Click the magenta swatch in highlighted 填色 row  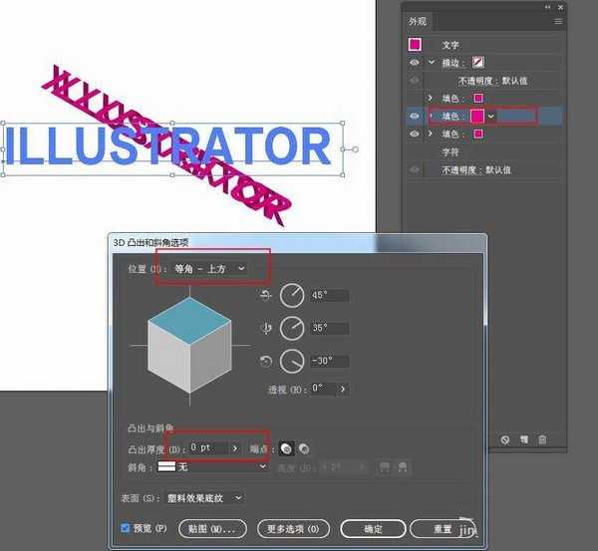click(x=477, y=116)
